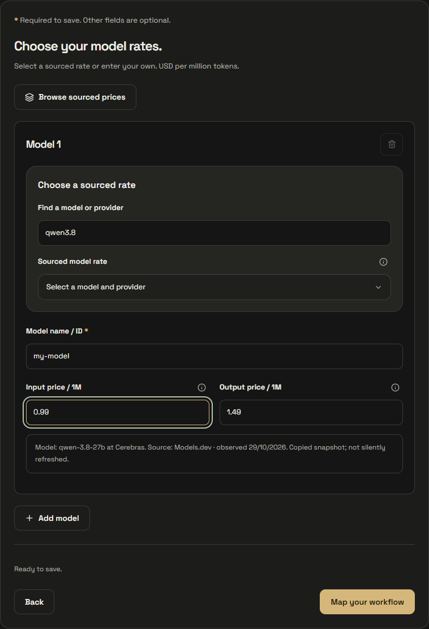
Task: Click the USD per million tokens description
Action: point(127,66)
